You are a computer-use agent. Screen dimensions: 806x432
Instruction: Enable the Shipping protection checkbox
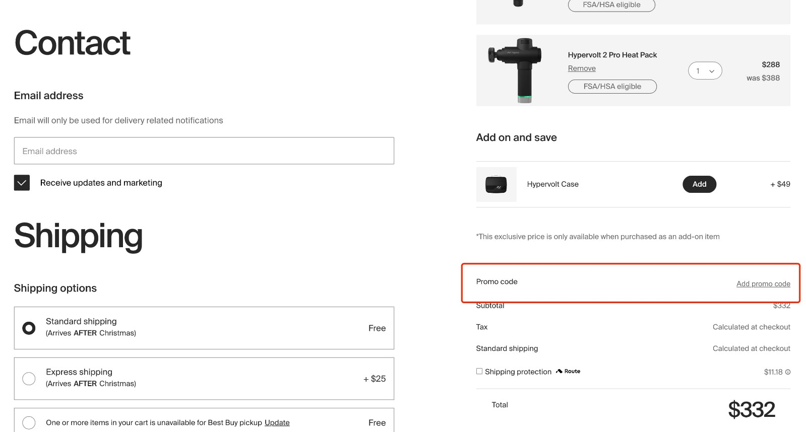pos(479,372)
